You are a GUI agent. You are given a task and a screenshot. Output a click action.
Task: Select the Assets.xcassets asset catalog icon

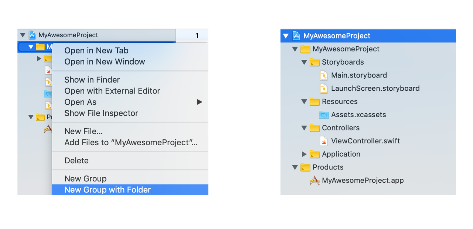[x=324, y=115]
